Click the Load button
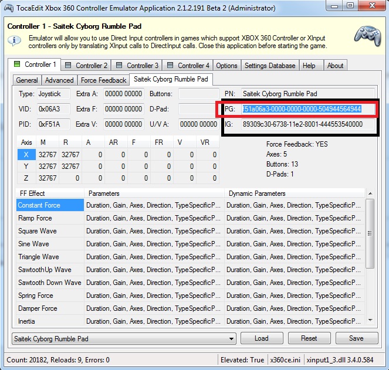The image size is (389, 370). 262,338
